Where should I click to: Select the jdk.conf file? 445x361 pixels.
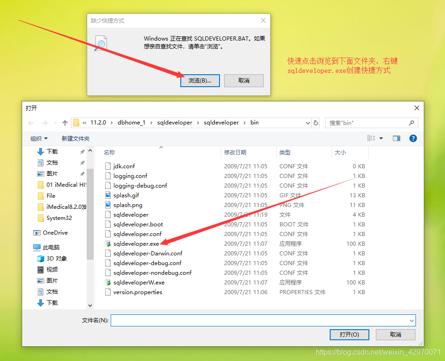pos(124,166)
